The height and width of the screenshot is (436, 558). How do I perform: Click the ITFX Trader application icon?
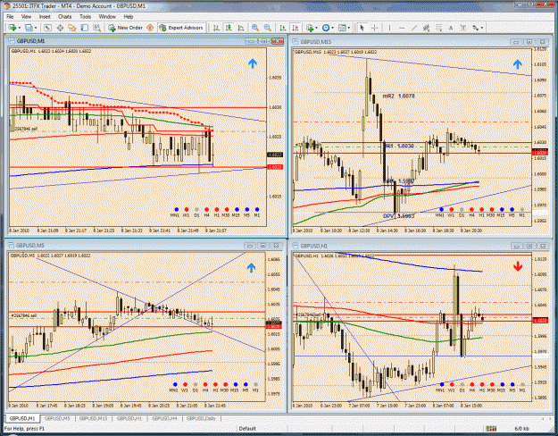coord(7,6)
